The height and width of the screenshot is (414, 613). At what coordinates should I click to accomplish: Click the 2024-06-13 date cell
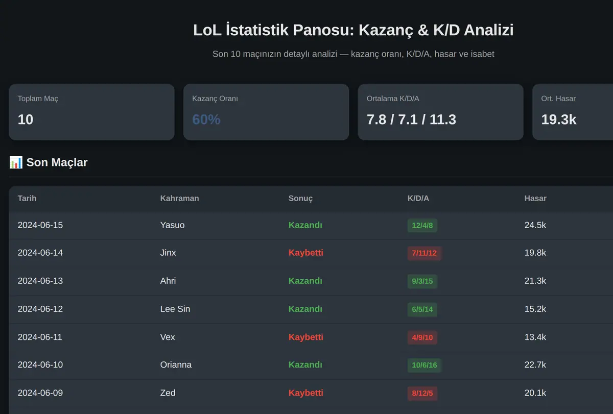[40, 281]
